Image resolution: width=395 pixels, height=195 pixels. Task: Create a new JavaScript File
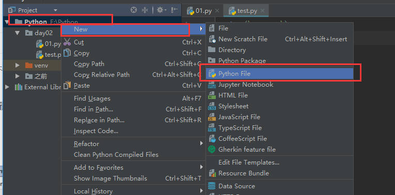[280, 117]
